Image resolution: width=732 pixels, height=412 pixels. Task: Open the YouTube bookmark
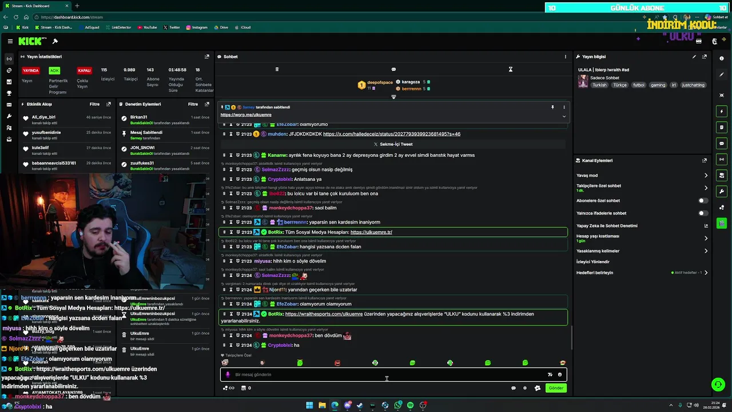tap(147, 27)
